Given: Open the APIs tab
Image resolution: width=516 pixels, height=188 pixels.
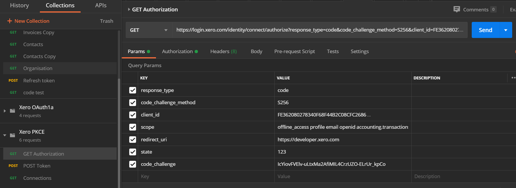Looking at the screenshot, I should point(101,5).
